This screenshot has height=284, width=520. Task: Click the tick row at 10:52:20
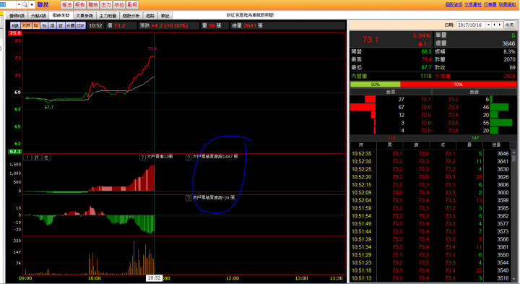click(430, 177)
